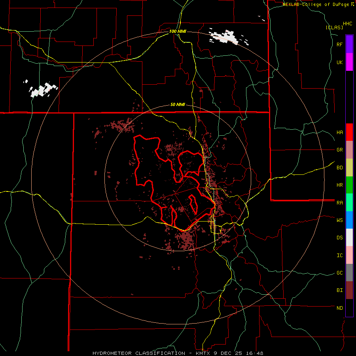The height and width of the screenshot is (356, 356).
Task: Click the 9 DEC 25 date text
Action: click(x=228, y=353)
